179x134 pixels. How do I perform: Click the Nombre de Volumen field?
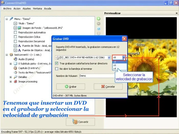tap(97, 76)
